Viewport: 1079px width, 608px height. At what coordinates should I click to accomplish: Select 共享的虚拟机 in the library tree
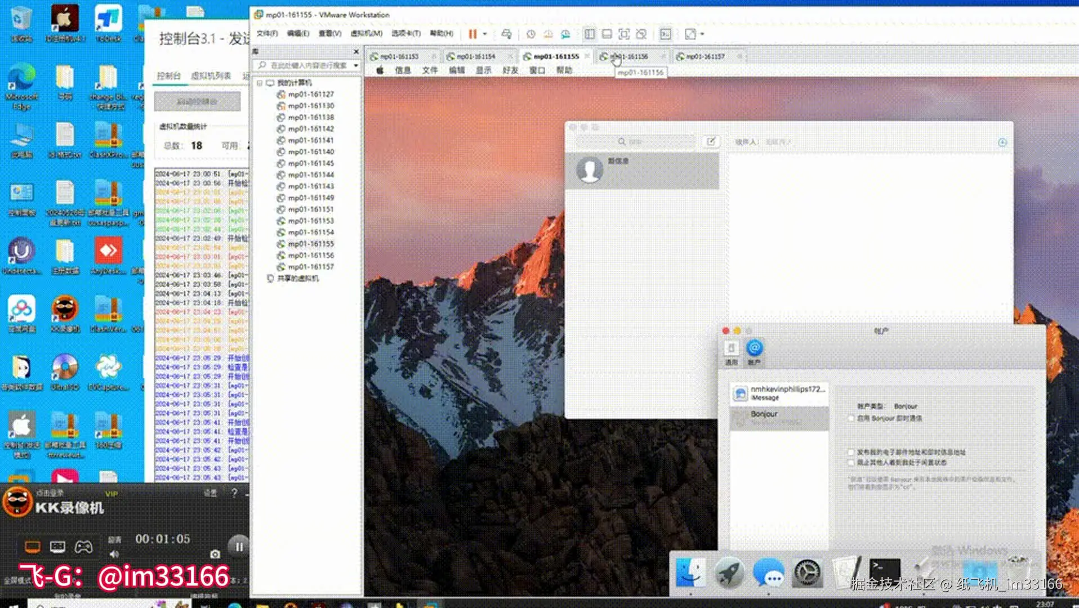point(293,279)
